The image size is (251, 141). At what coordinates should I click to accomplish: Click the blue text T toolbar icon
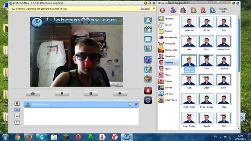click(213, 11)
